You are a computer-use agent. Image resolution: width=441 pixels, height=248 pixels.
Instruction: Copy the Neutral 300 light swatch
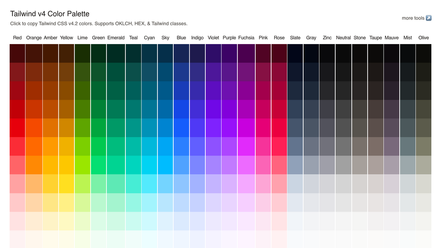pyautogui.click(x=344, y=184)
